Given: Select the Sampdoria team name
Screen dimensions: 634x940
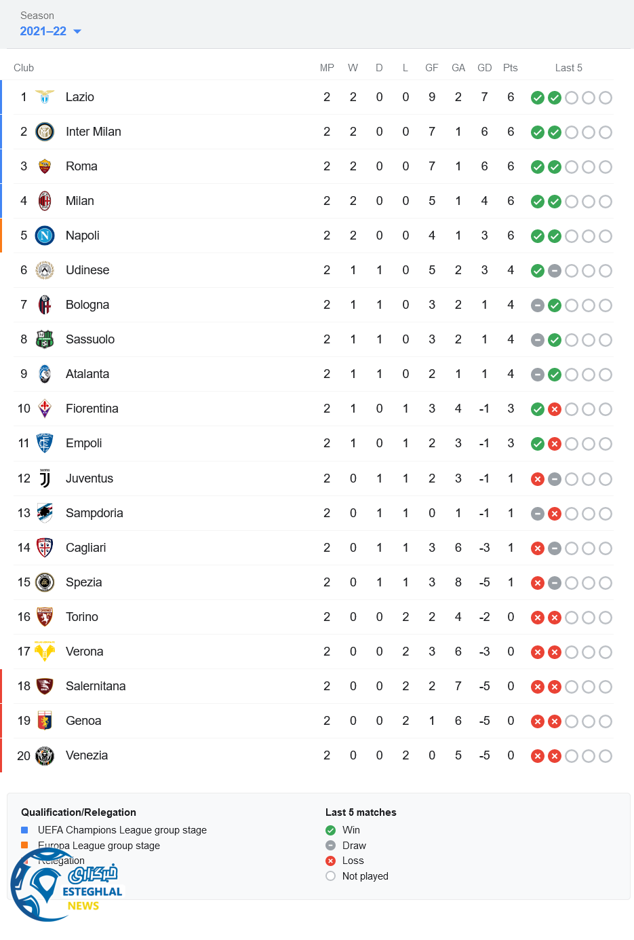Looking at the screenshot, I should coord(94,513).
